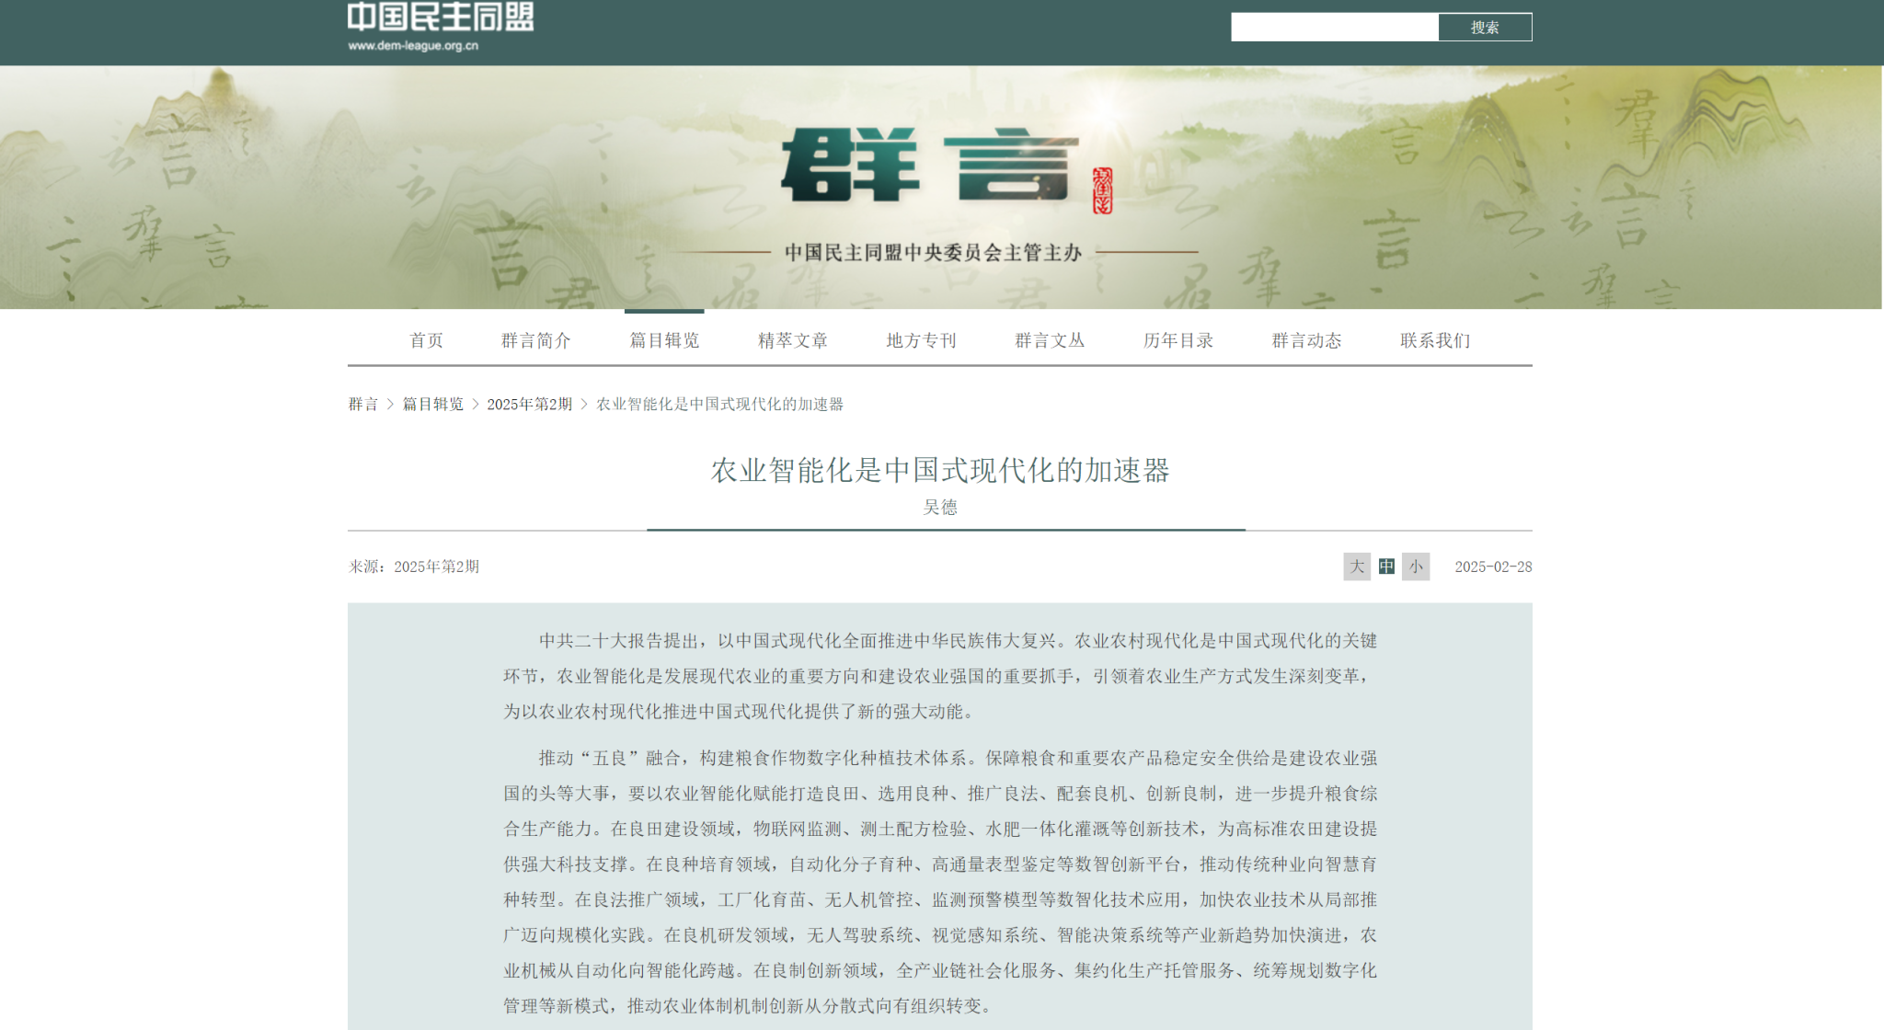Click the 2025年第2期 breadcrumb link
The width and height of the screenshot is (1884, 1030).
tap(529, 405)
